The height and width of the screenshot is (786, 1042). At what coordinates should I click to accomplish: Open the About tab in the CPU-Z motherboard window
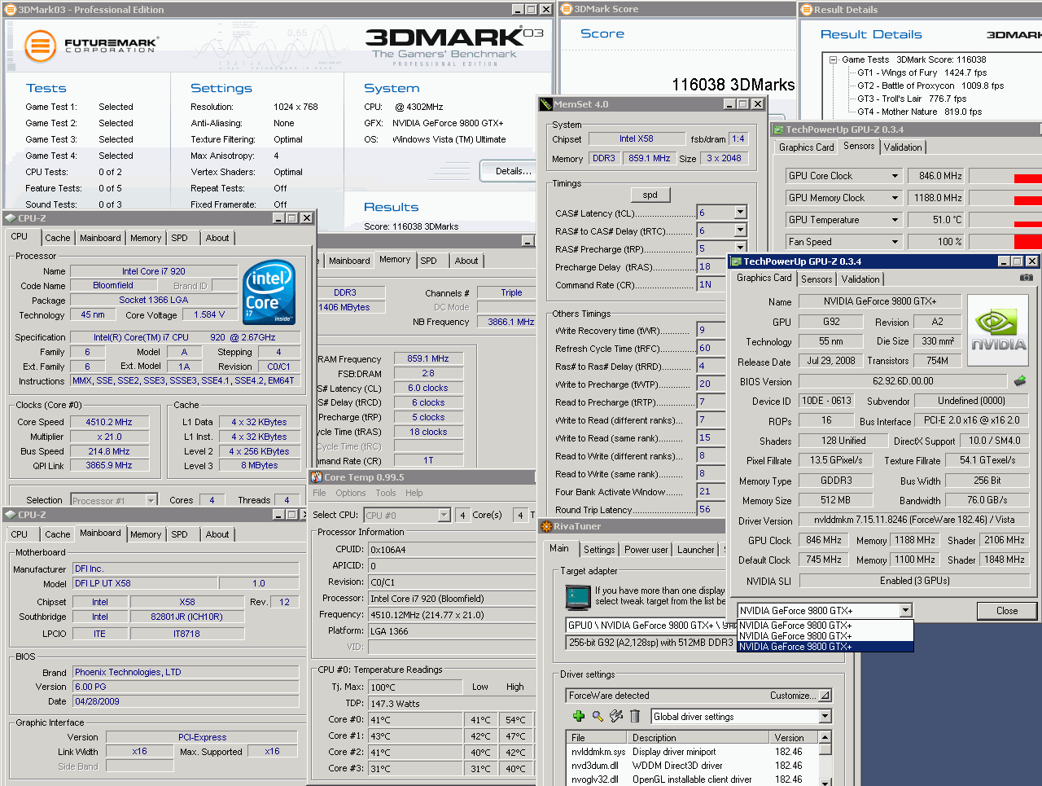pos(217,534)
